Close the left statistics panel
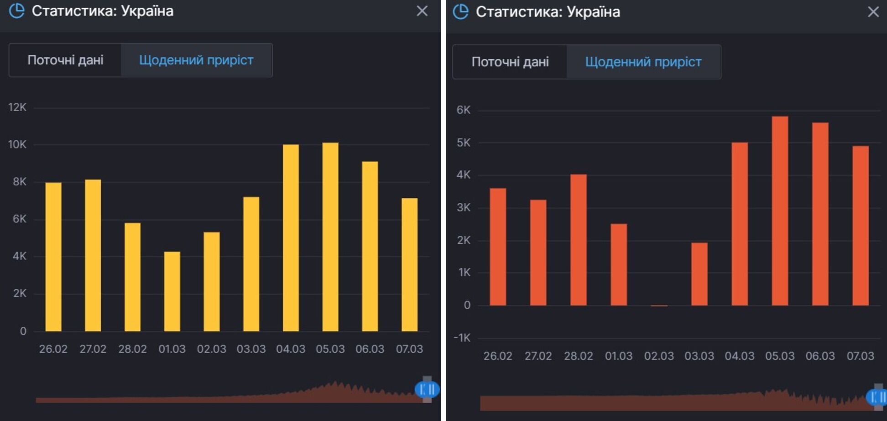This screenshot has width=887, height=421. click(422, 10)
